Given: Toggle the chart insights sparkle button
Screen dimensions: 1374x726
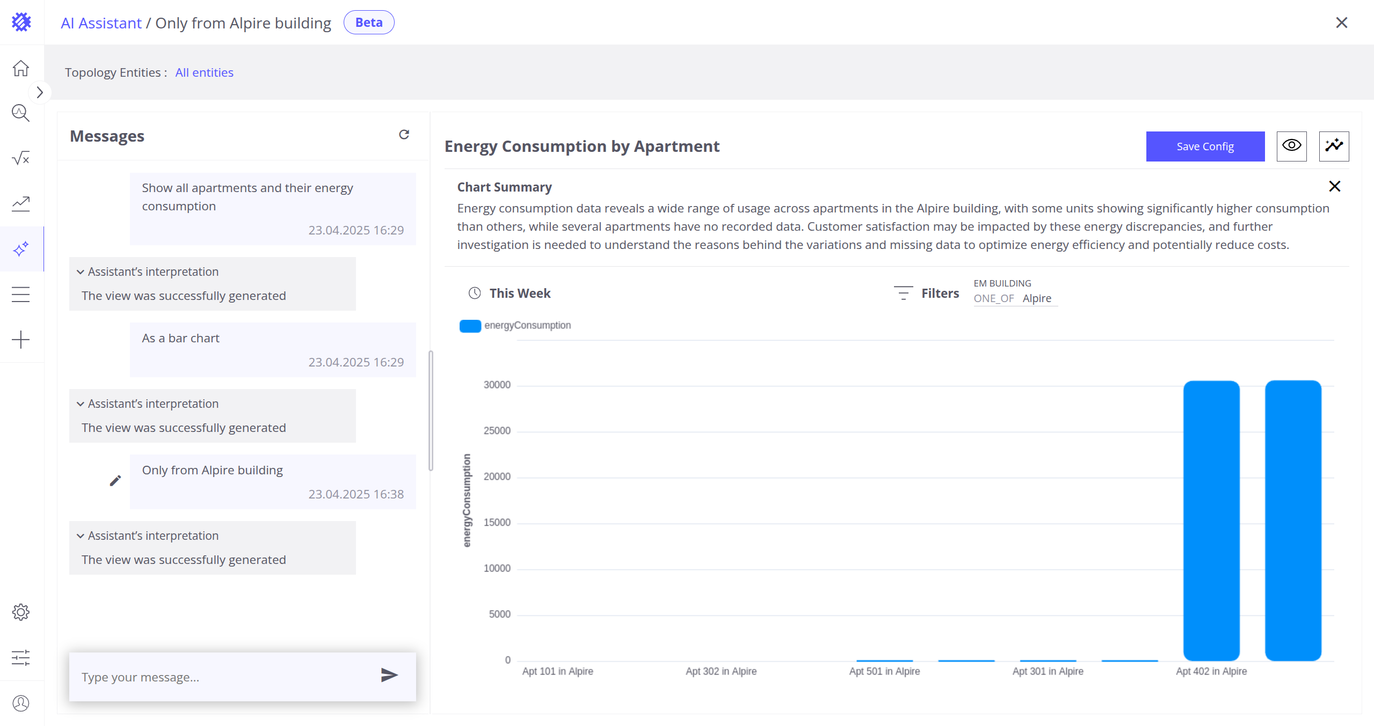Looking at the screenshot, I should [x=1334, y=146].
